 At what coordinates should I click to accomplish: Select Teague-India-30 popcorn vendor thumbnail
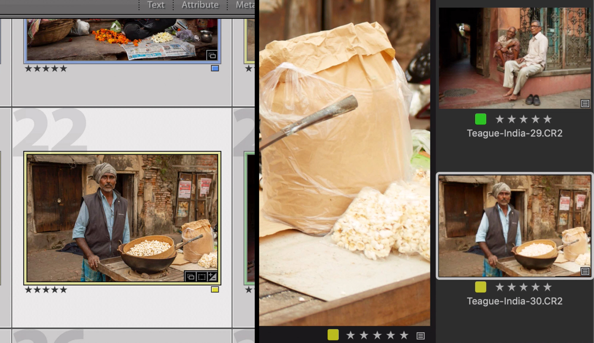tap(515, 226)
